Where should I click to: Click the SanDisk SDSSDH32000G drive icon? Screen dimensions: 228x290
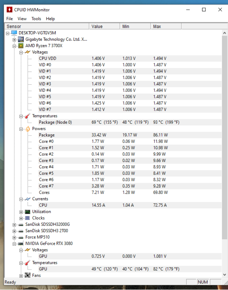coord(21,225)
